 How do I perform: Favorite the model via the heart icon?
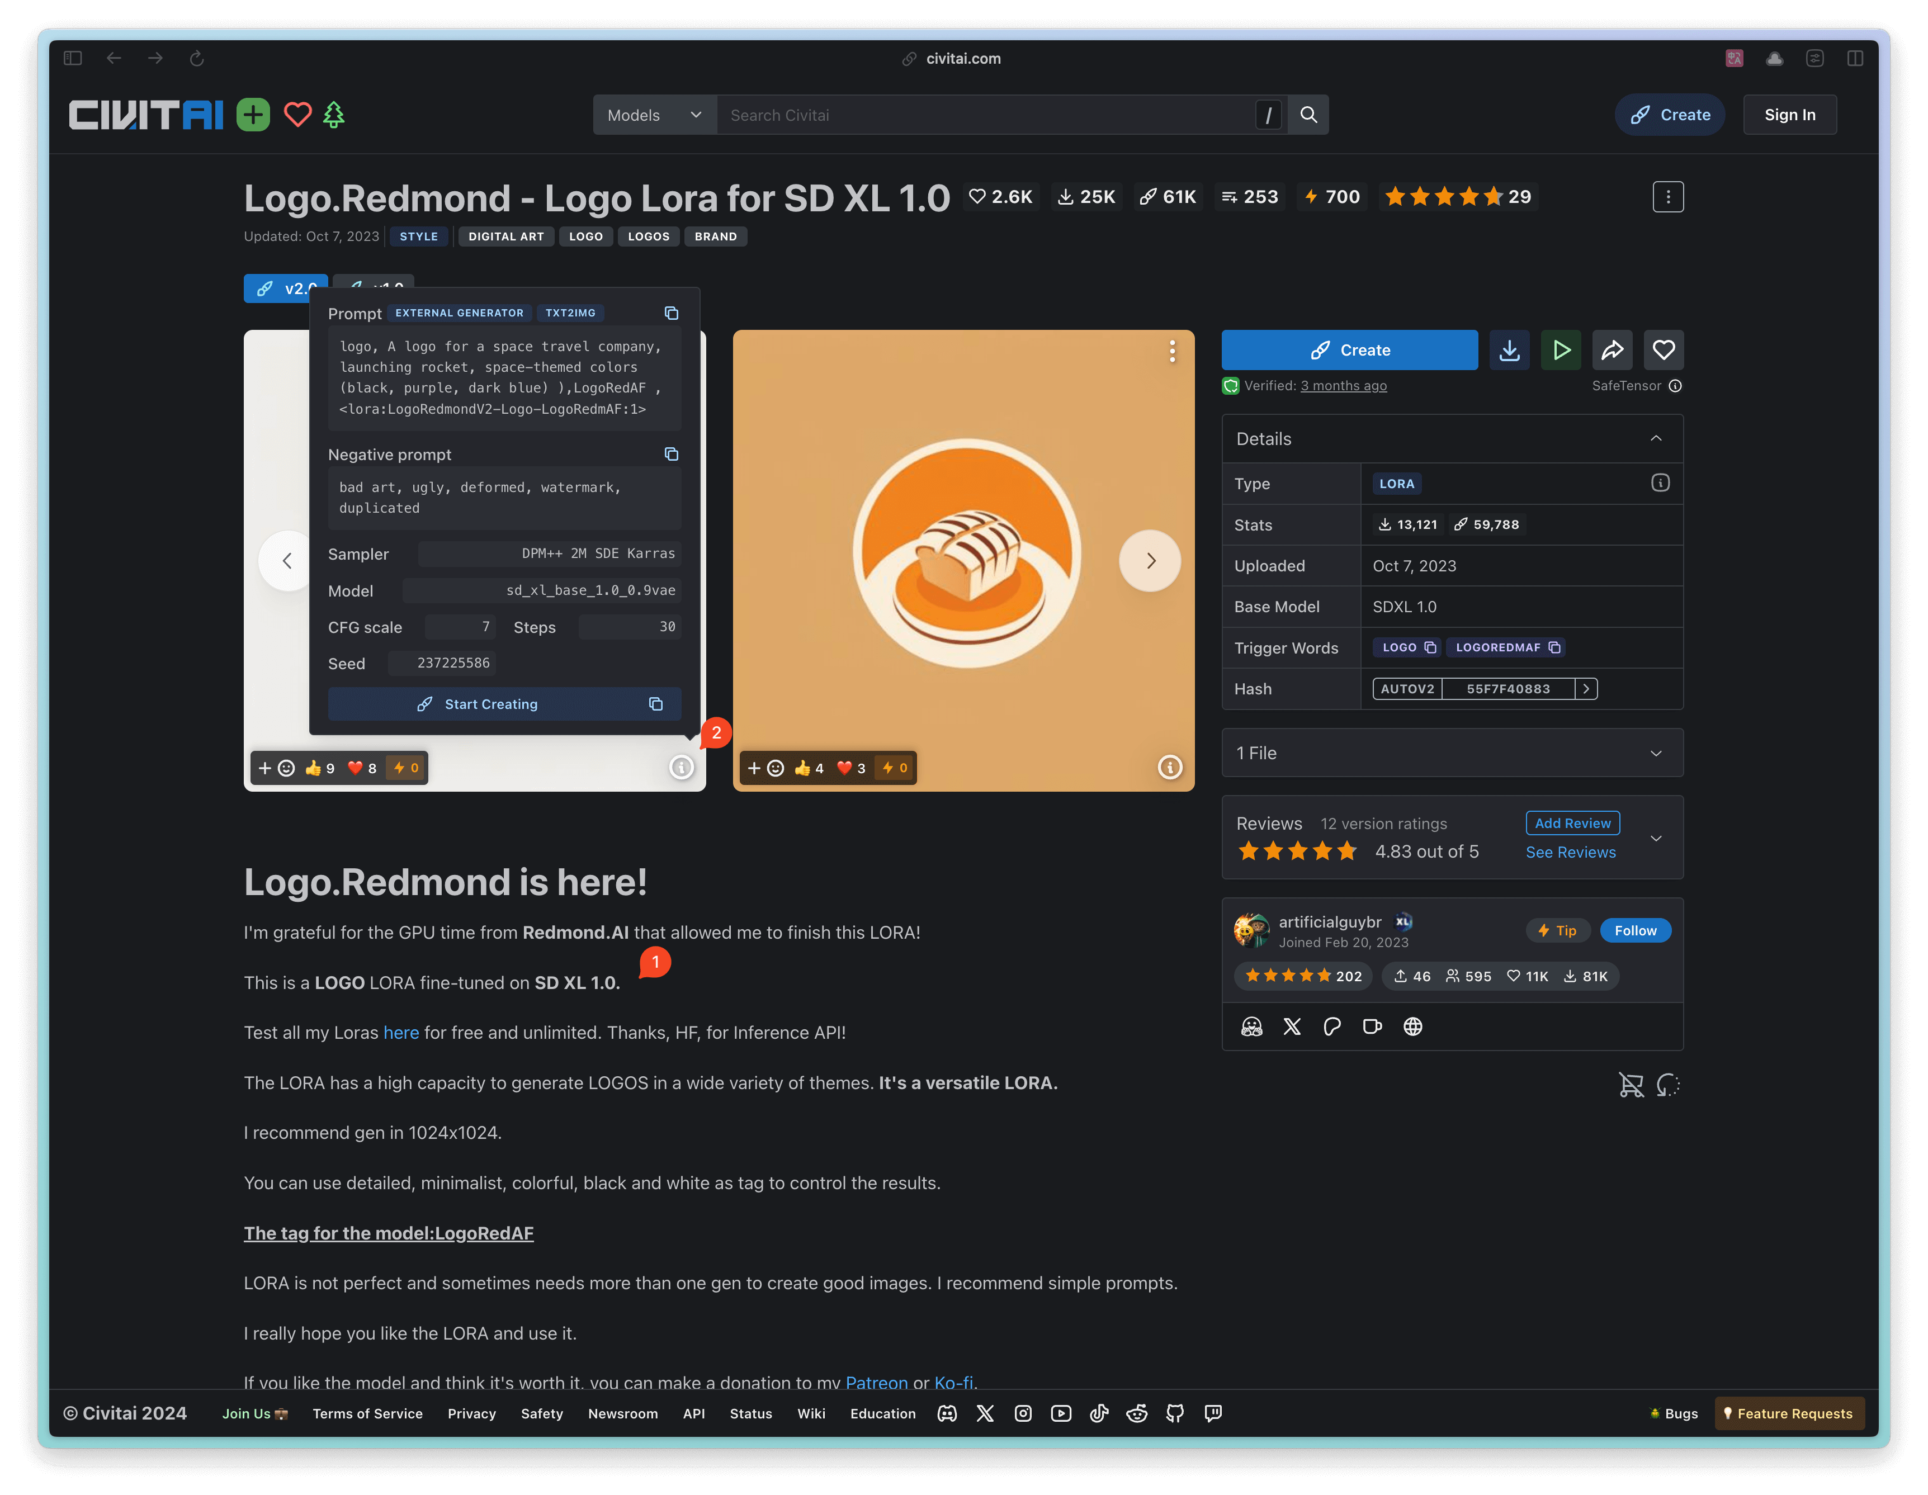point(1663,349)
